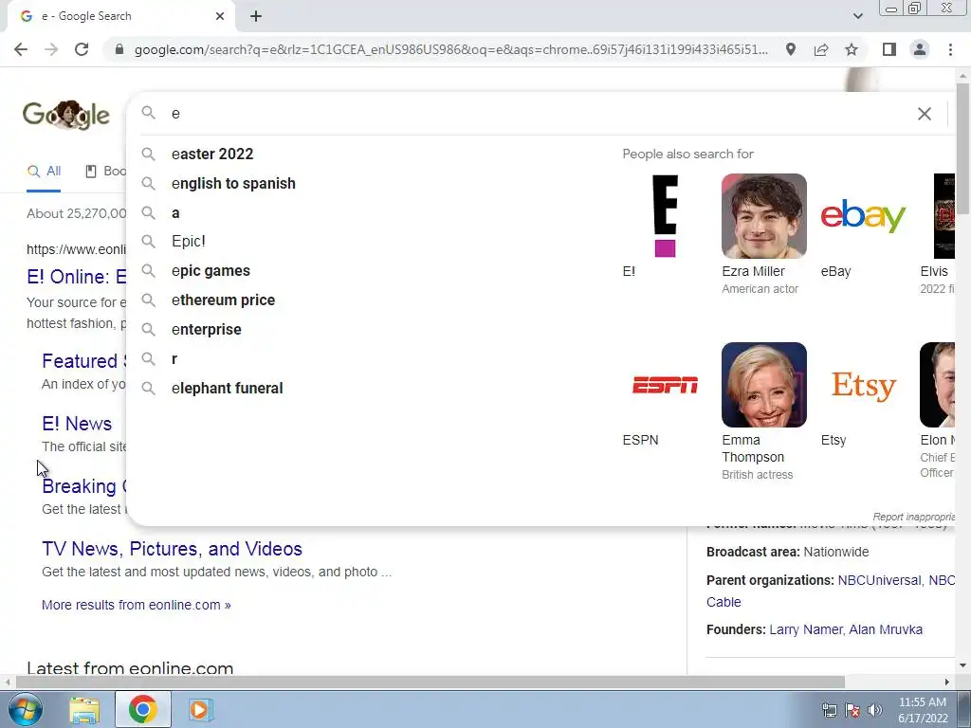Launch the media player taskbar icon
971x728 pixels.
[199, 709]
